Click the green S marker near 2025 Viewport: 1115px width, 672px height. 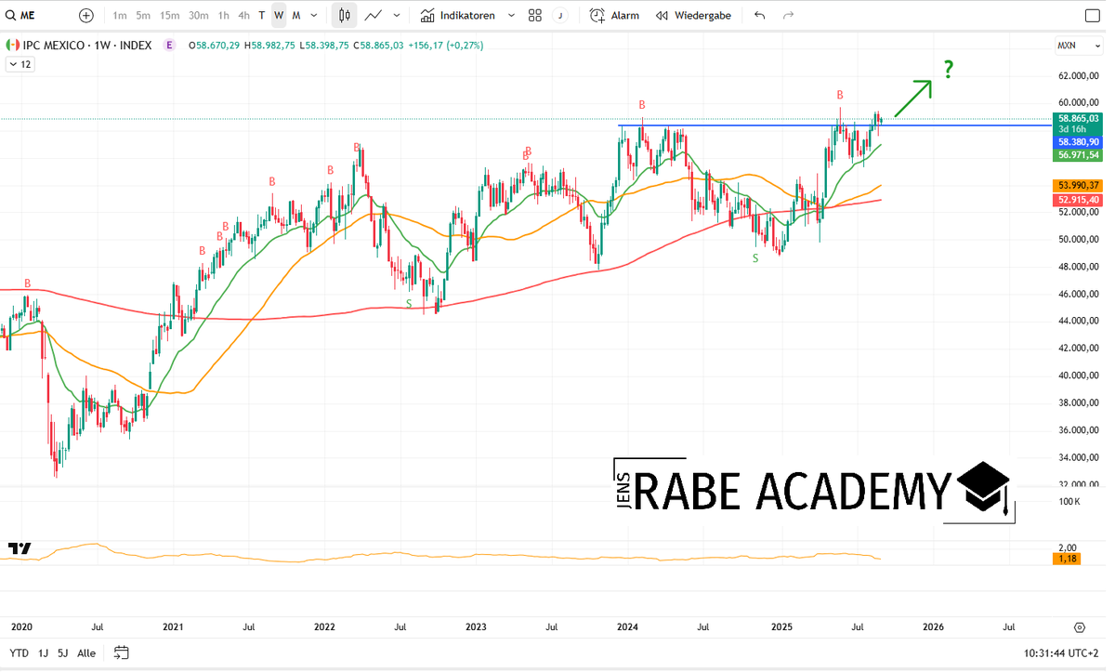tap(755, 257)
